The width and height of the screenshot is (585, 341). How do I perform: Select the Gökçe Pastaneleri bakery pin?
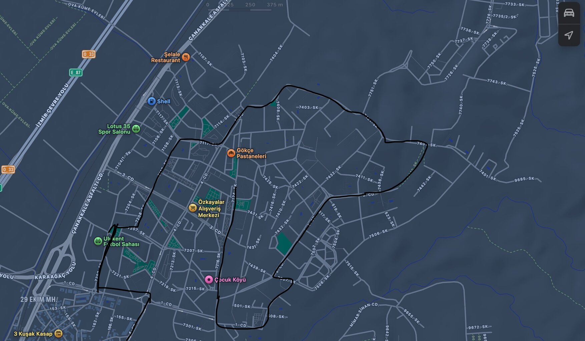pyautogui.click(x=231, y=153)
